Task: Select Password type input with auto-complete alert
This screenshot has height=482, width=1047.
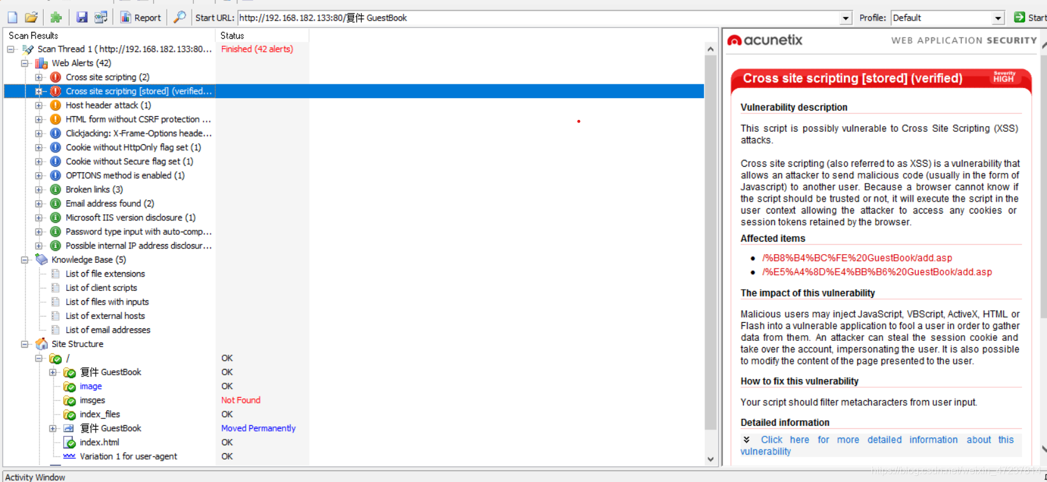Action: 139,232
